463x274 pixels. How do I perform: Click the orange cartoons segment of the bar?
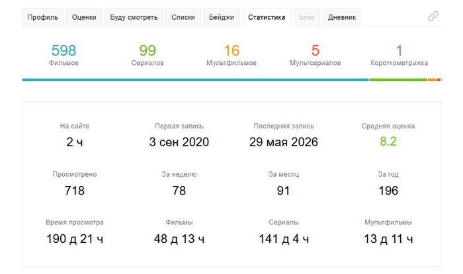[x=432, y=79]
